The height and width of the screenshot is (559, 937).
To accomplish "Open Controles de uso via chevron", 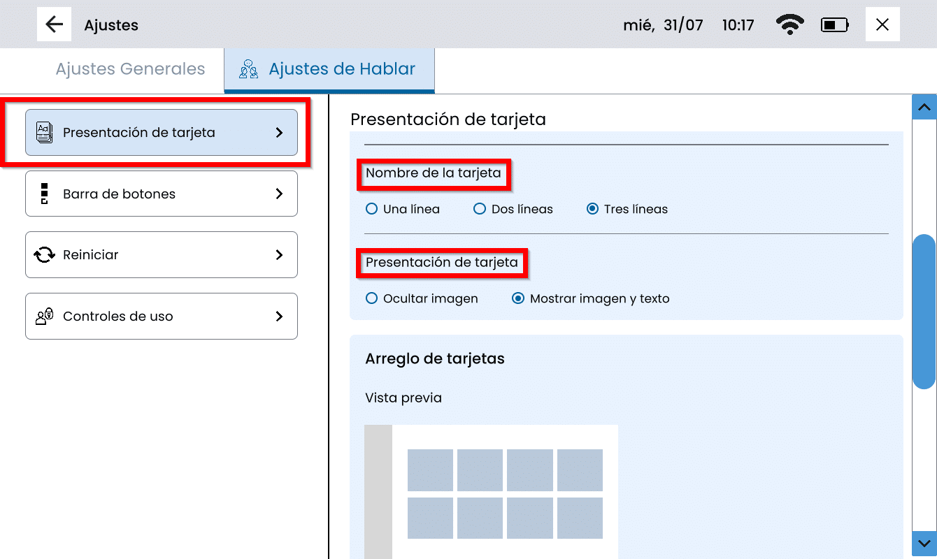I will [x=279, y=317].
